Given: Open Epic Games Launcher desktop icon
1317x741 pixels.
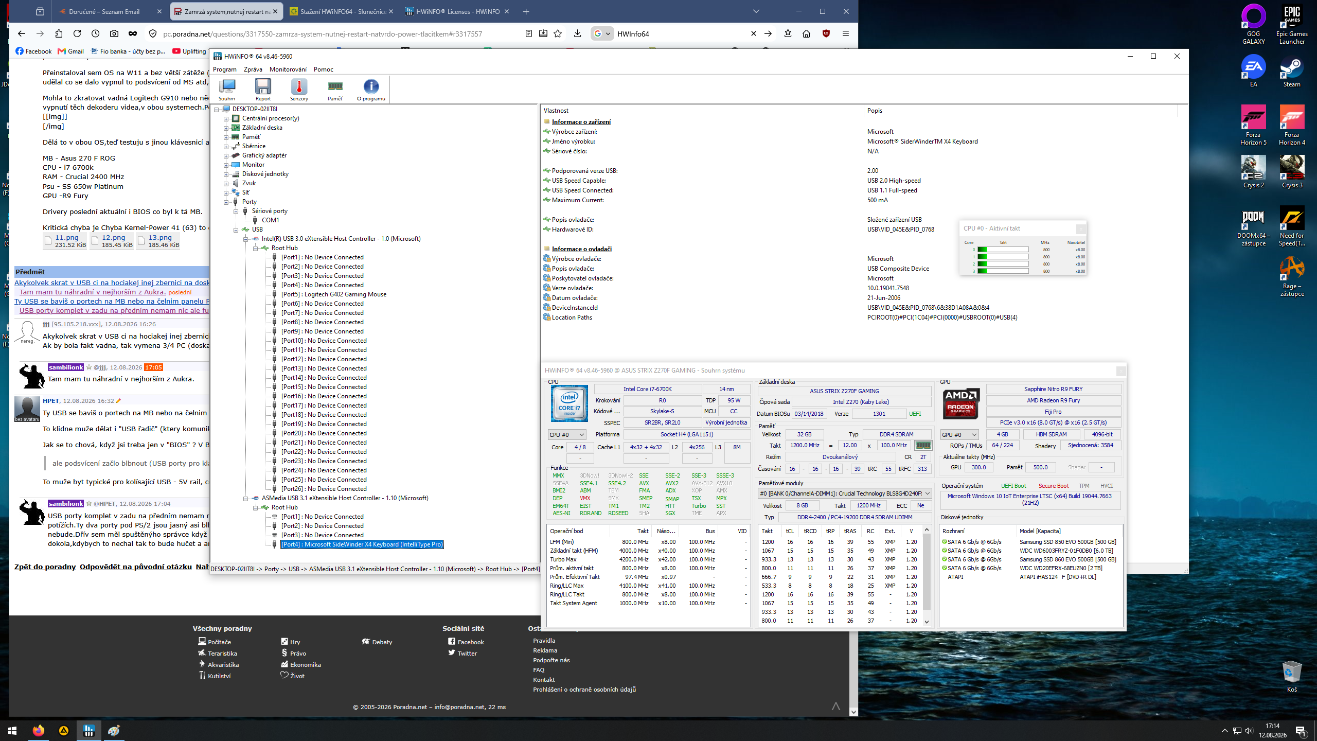Looking at the screenshot, I should 1292,25.
